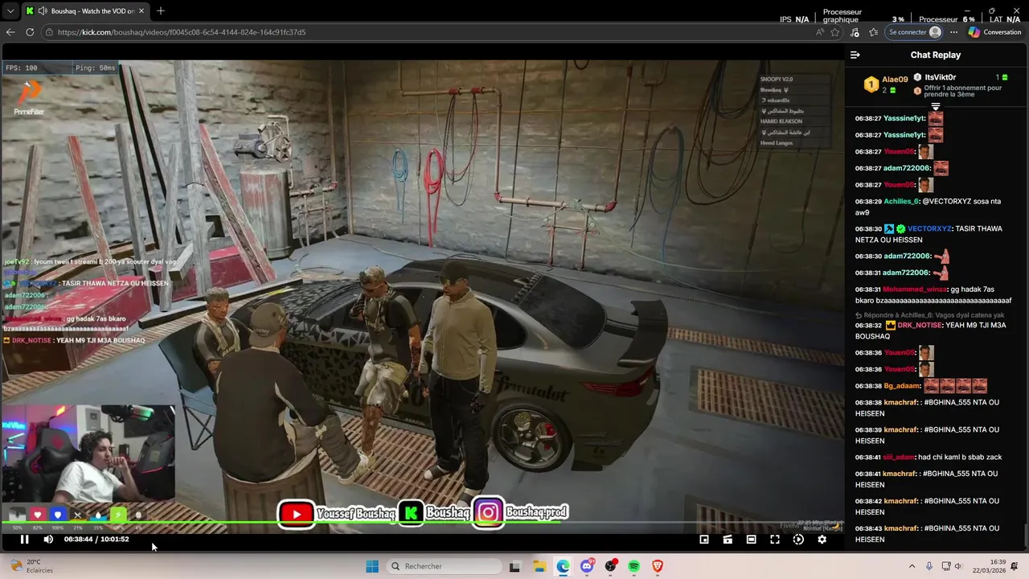The height and width of the screenshot is (579, 1029).
Task: Open the Windows Start menu
Action: click(371, 566)
